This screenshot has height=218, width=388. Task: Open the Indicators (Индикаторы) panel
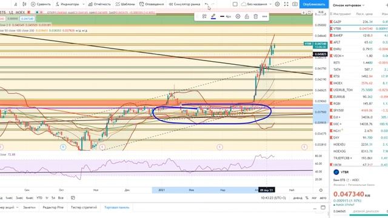67,4
